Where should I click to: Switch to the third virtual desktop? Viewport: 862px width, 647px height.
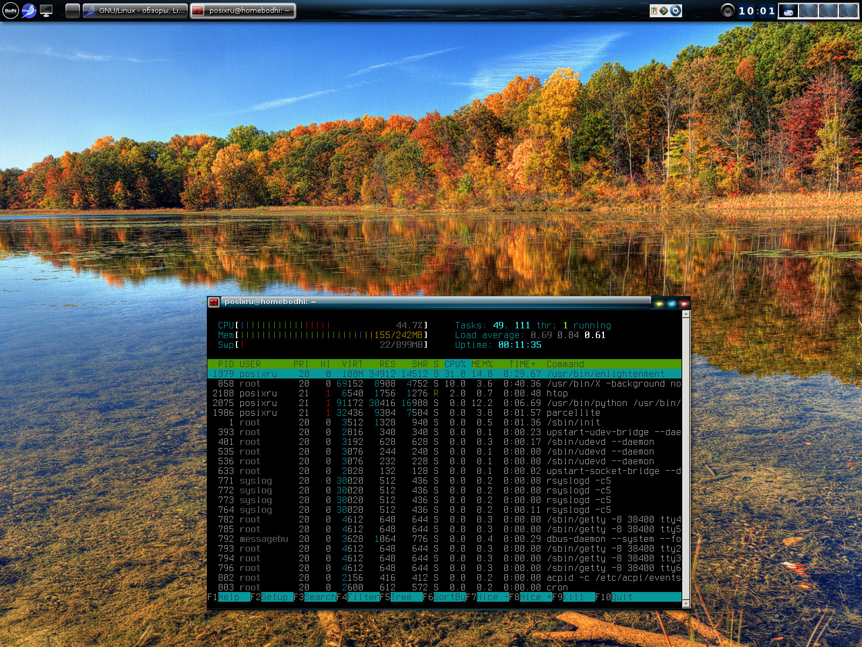point(829,11)
